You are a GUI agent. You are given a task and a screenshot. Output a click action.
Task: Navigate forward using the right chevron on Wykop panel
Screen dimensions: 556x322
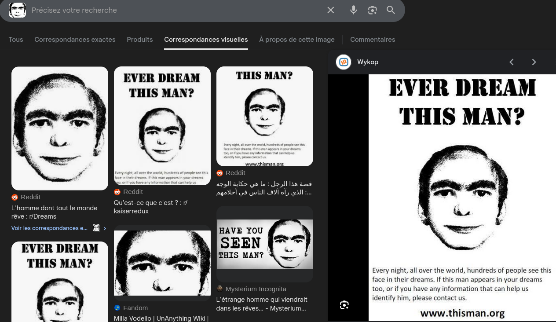[534, 62]
